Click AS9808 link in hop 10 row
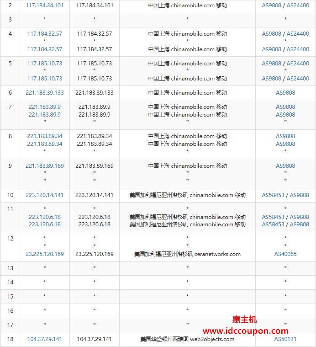The image size is (316, 347). pyautogui.click(x=300, y=195)
